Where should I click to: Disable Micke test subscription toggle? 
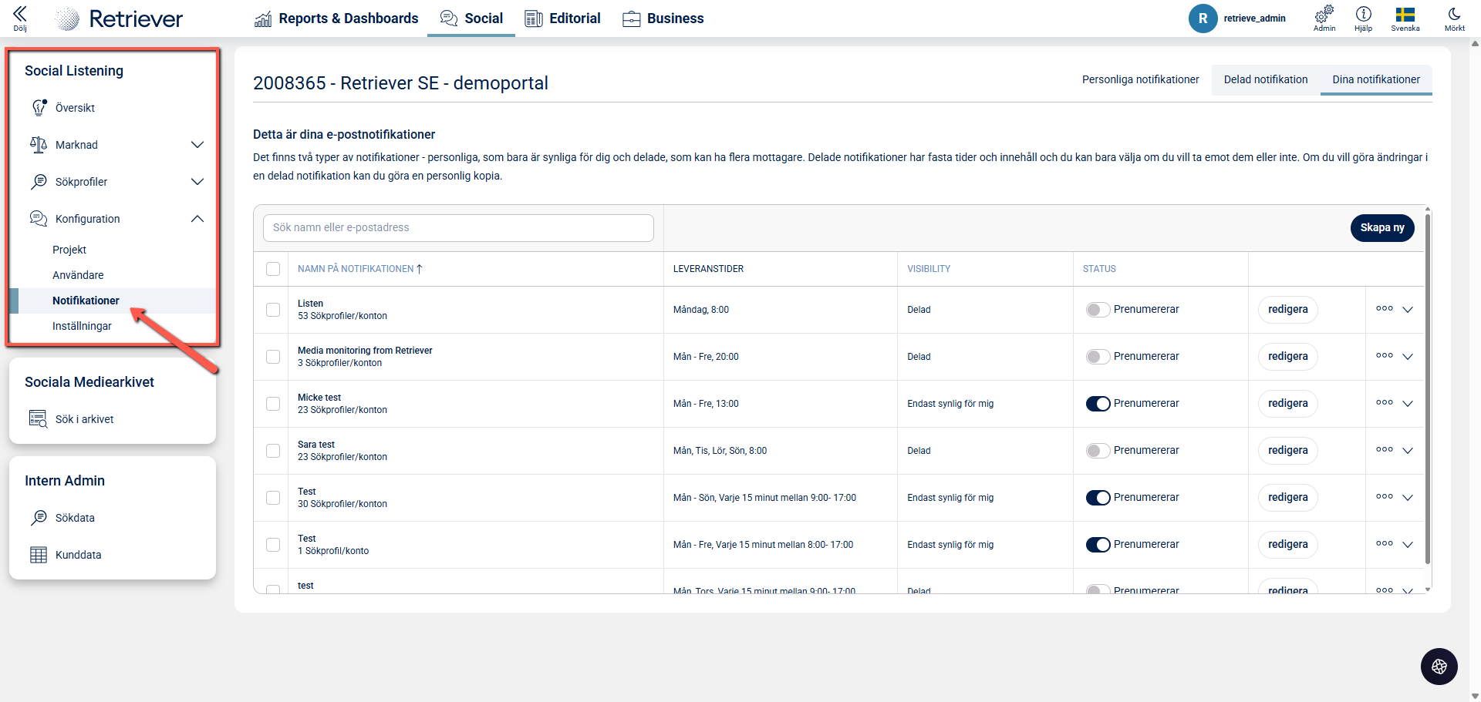tap(1097, 404)
